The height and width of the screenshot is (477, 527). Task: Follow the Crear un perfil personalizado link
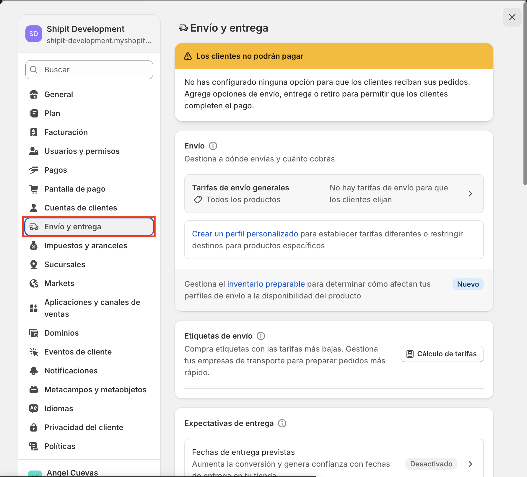pos(245,234)
